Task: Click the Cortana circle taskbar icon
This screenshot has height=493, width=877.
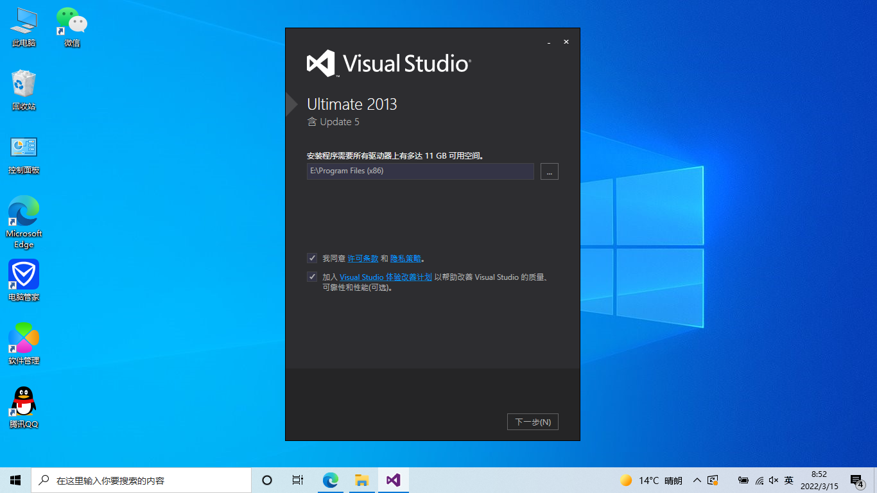Action: 267,480
